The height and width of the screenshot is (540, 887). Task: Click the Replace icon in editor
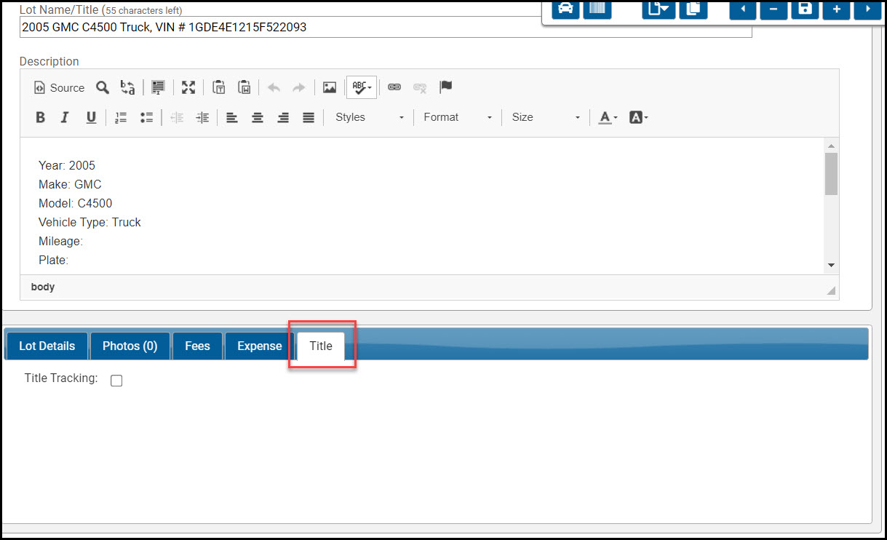(127, 87)
